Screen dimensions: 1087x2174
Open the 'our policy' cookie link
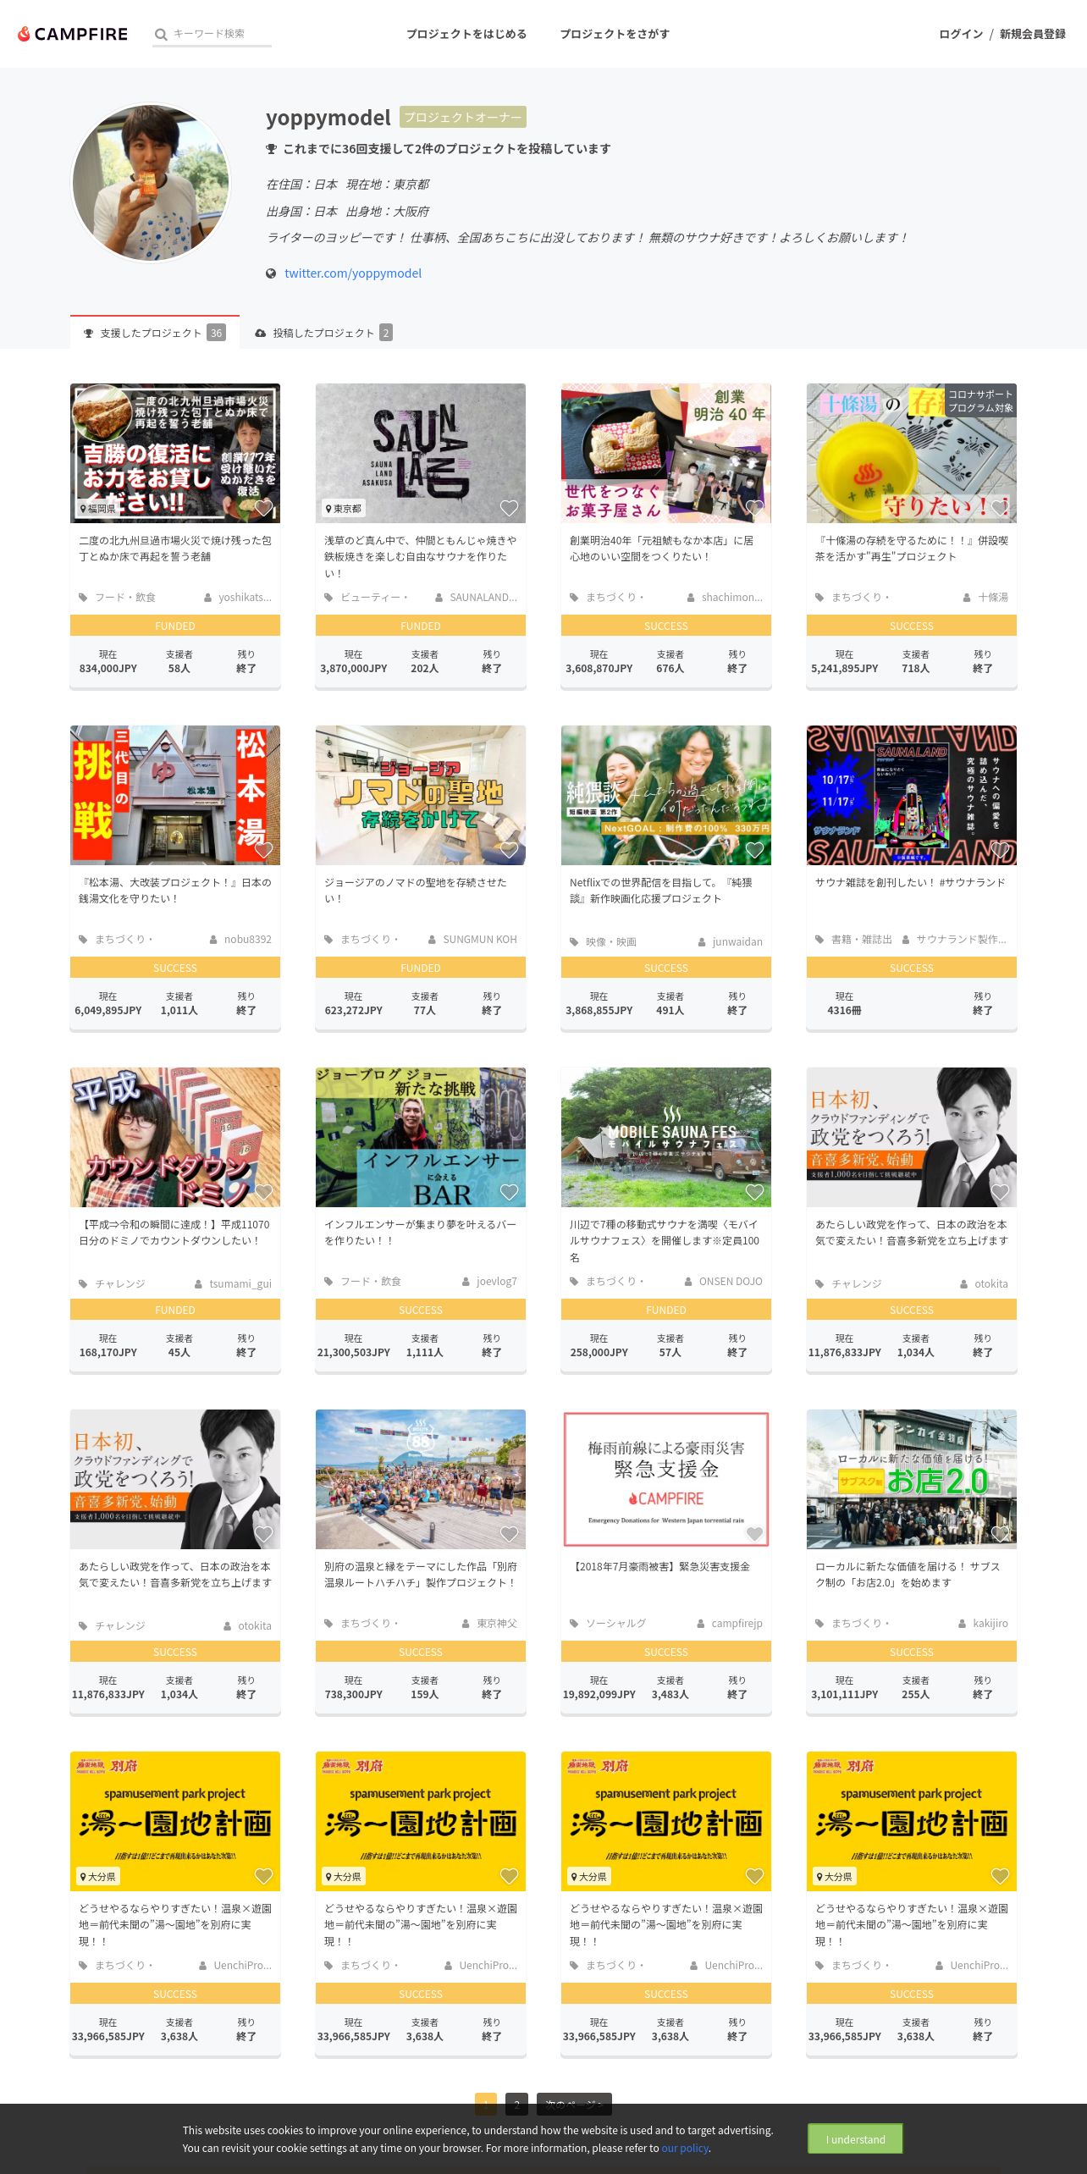pos(685,2149)
